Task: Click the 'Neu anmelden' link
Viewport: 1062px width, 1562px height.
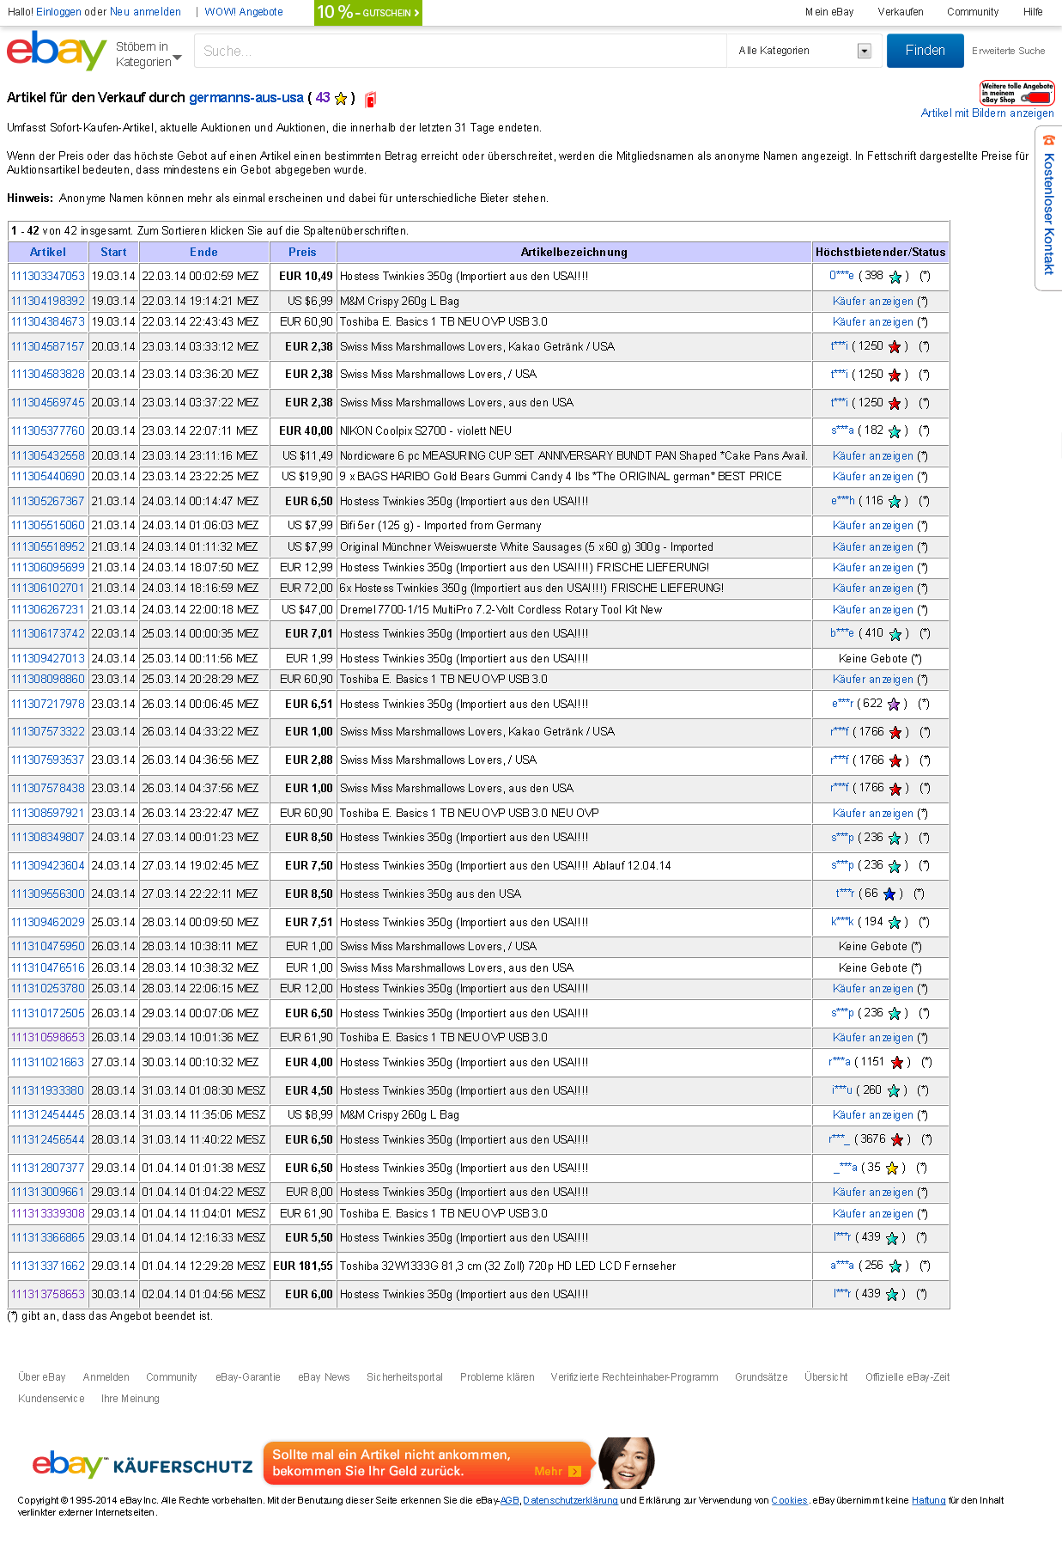Action: tap(145, 12)
